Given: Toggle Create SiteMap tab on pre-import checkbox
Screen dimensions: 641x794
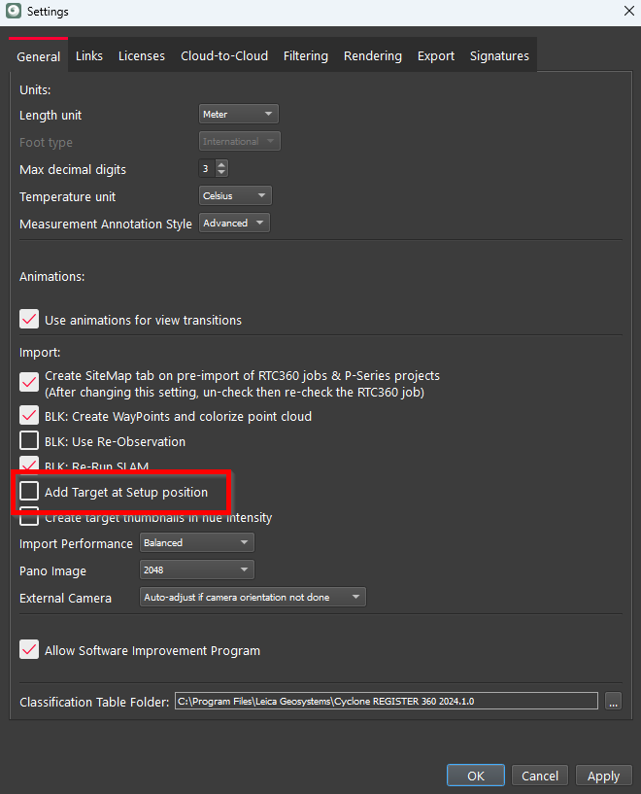Looking at the screenshot, I should [30, 381].
